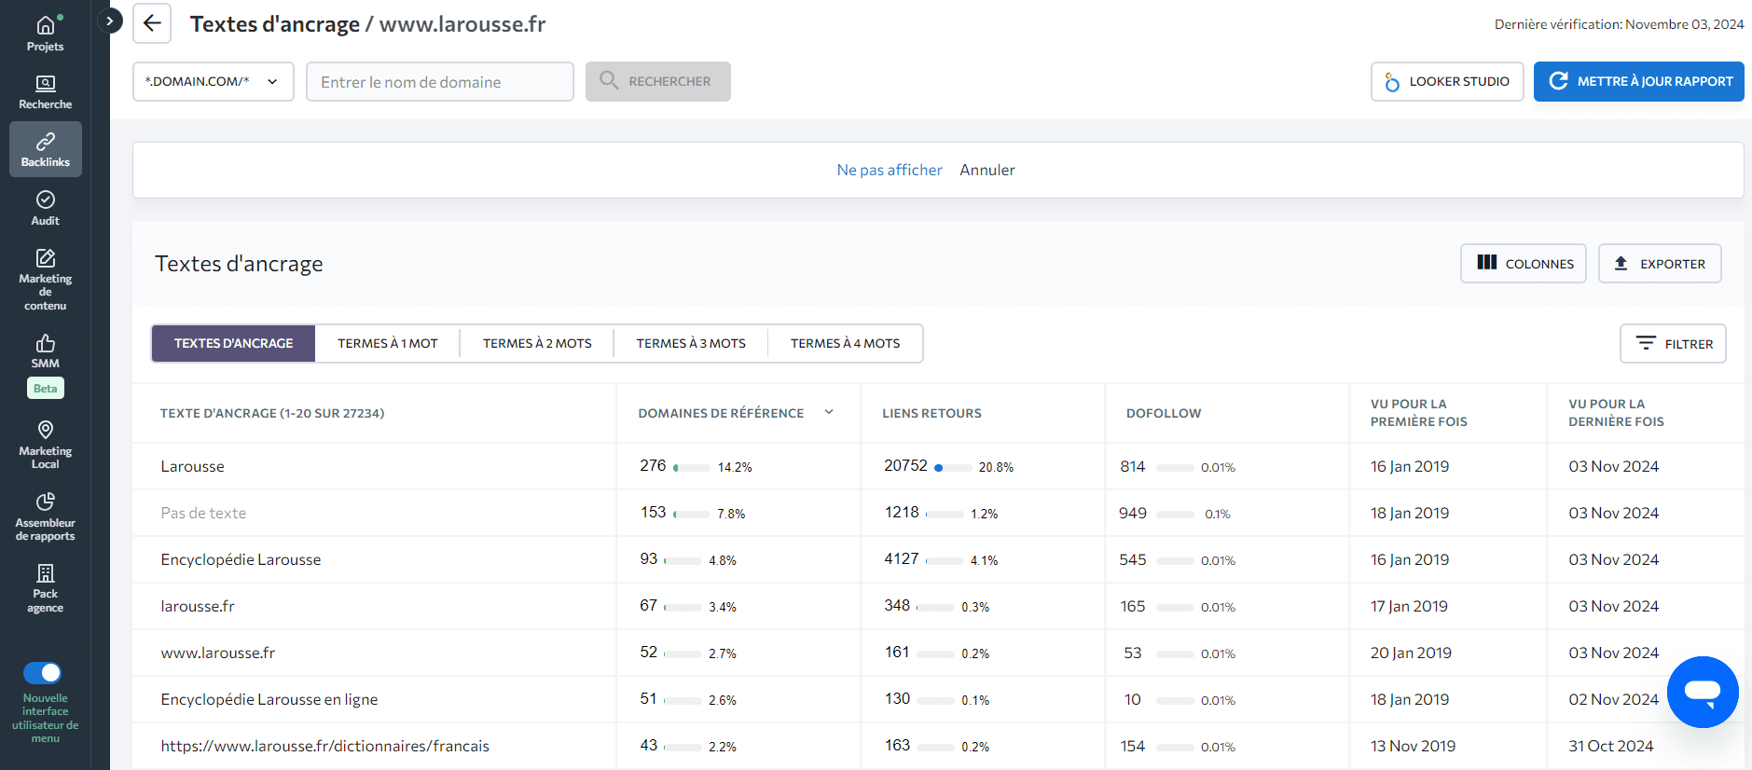
Task: Click 814 dofollow value
Action: (x=1133, y=466)
